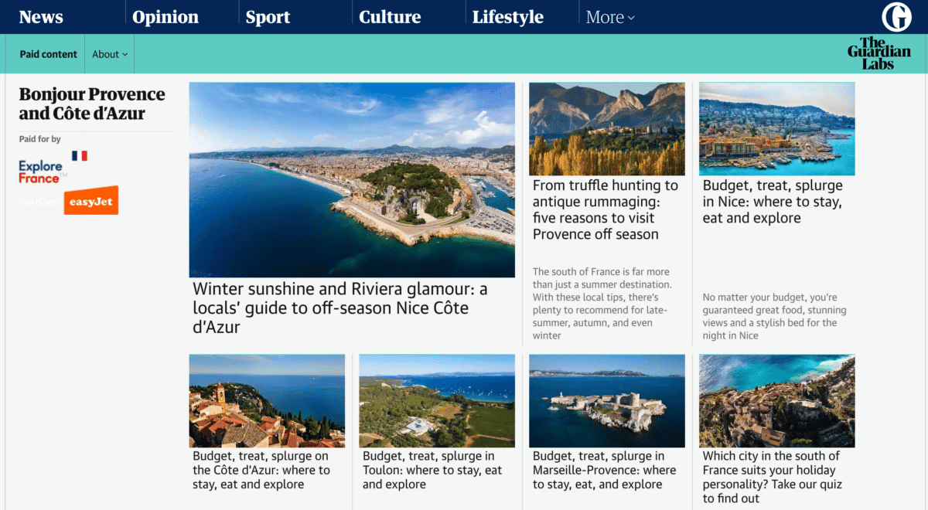Click the Marseille island fortress thumbnail
The width and height of the screenshot is (928, 510).
point(606,400)
